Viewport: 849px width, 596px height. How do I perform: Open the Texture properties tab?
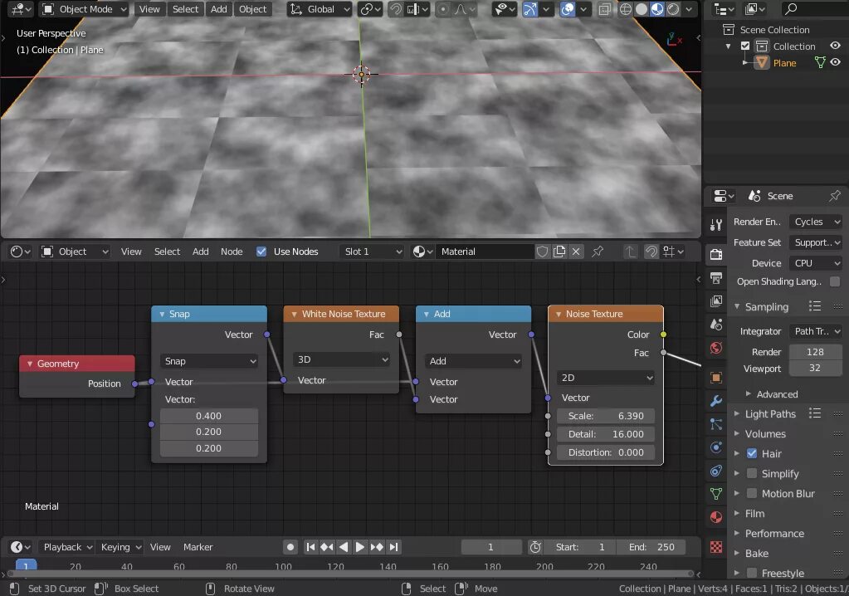[716, 548]
